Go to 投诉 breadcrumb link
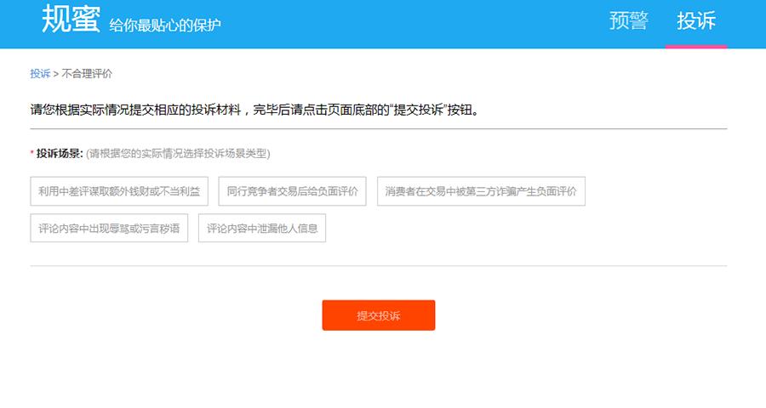 pyautogui.click(x=40, y=74)
